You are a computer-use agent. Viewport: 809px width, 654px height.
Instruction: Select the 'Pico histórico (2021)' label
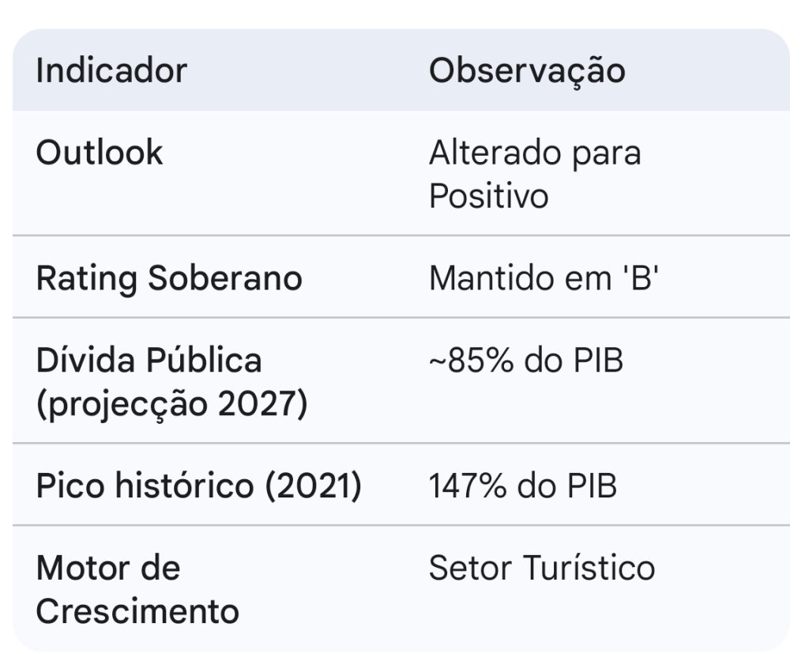tap(198, 486)
